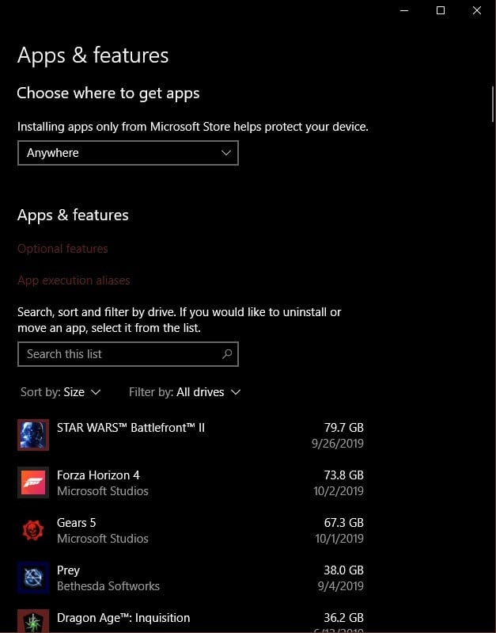
Task: Select the Forza Horizon 4 app name
Action: pos(98,475)
